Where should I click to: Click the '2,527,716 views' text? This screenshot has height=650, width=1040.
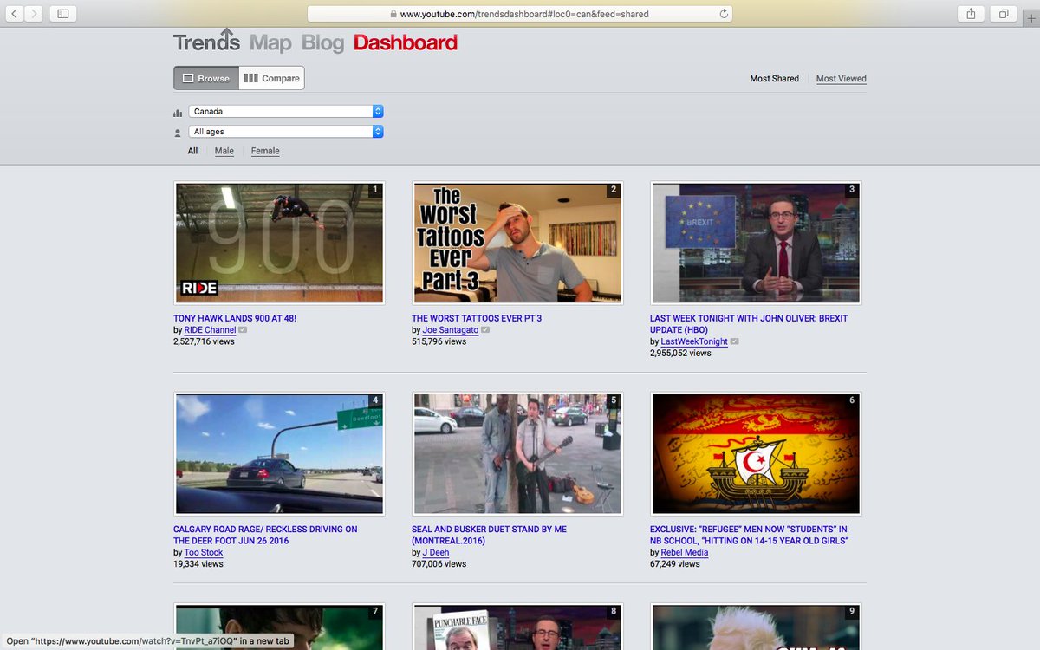click(204, 341)
